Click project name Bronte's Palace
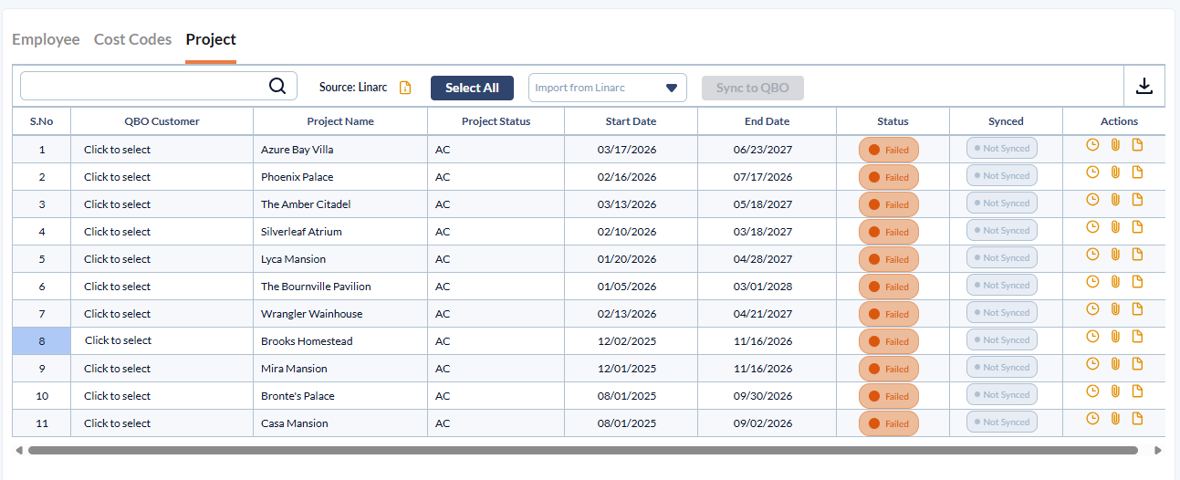This screenshot has width=1180, height=480. [298, 396]
